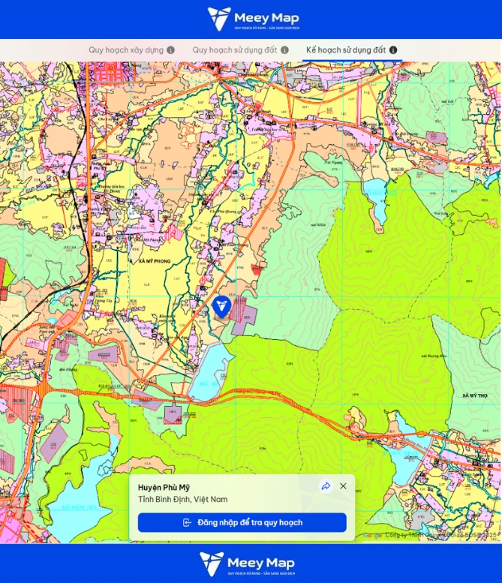Close the Huyện Phù Mỹ info card

pyautogui.click(x=343, y=486)
